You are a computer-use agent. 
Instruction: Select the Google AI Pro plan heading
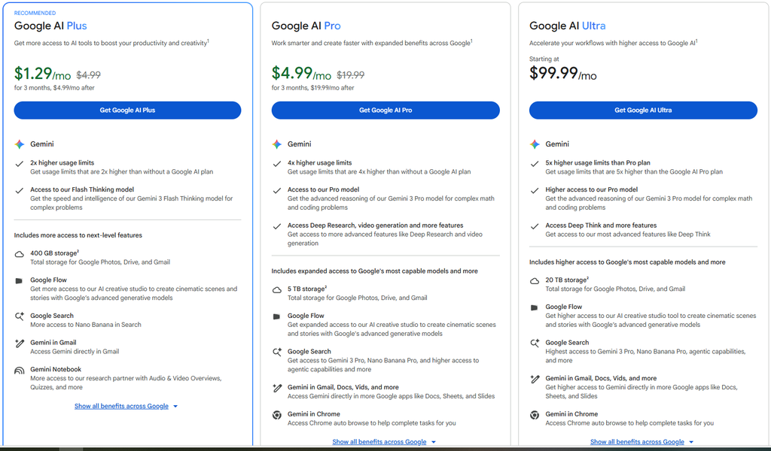click(306, 26)
